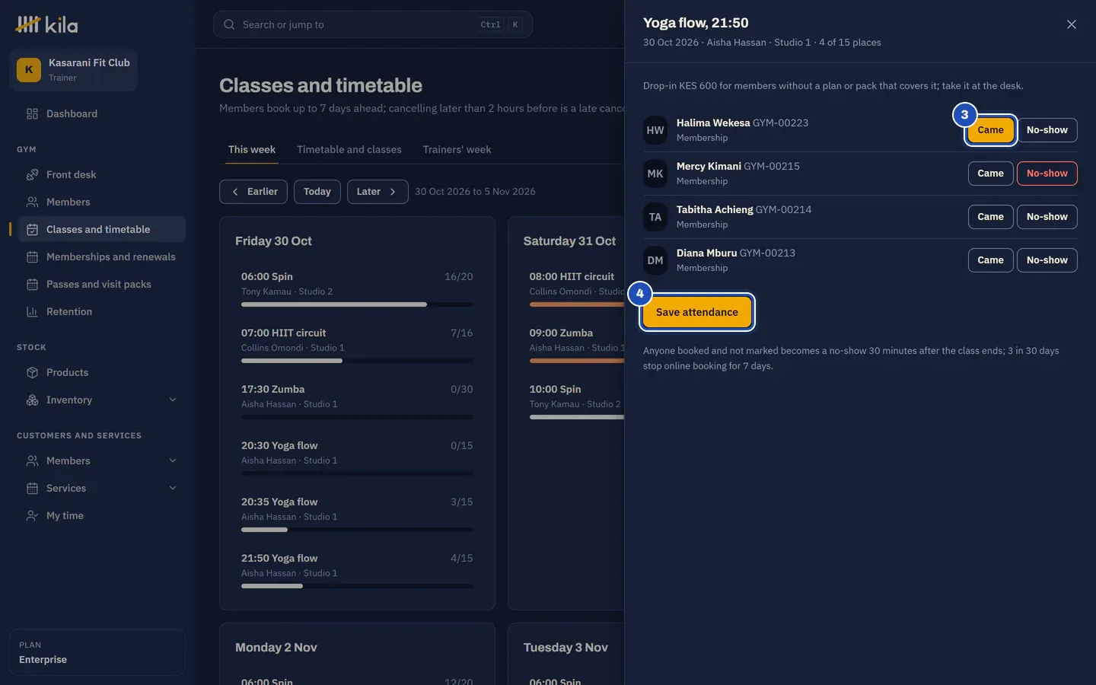Click the Friday 21:50 Yoga flow capacity bar
The image size is (1096, 685).
point(357,586)
